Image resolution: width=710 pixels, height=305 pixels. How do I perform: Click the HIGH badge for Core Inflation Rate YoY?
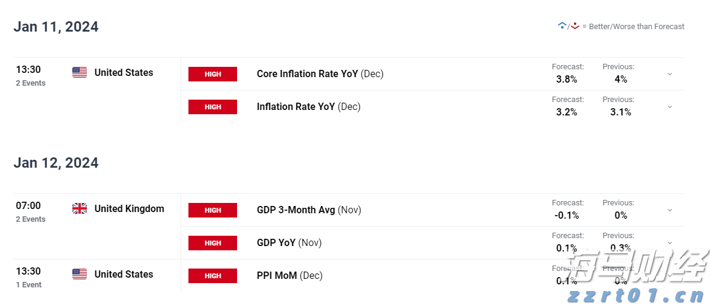click(213, 74)
